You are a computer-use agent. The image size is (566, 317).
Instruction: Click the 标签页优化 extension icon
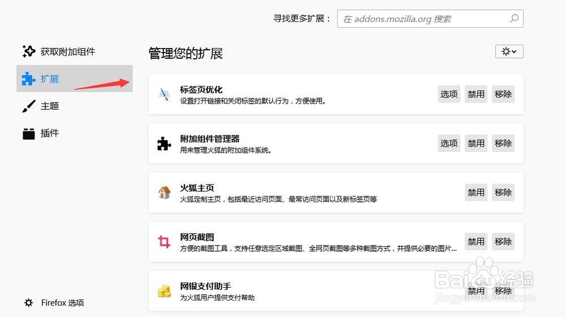(164, 95)
